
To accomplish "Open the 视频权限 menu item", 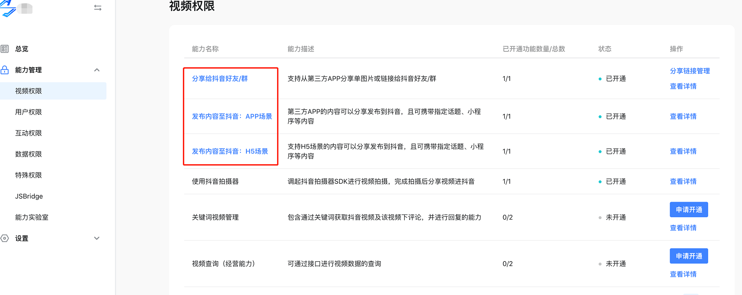I will click(x=28, y=91).
